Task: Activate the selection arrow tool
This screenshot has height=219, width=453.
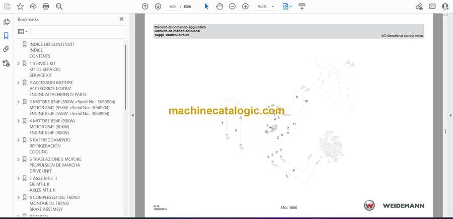Action: [x=206, y=7]
